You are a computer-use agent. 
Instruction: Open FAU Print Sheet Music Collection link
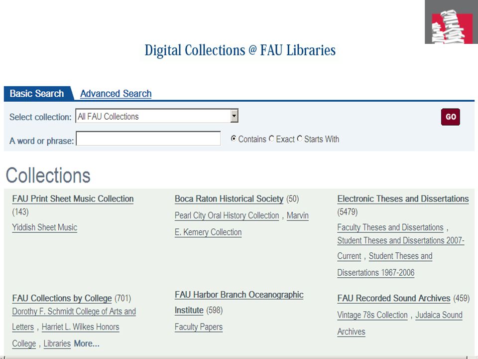pos(73,199)
